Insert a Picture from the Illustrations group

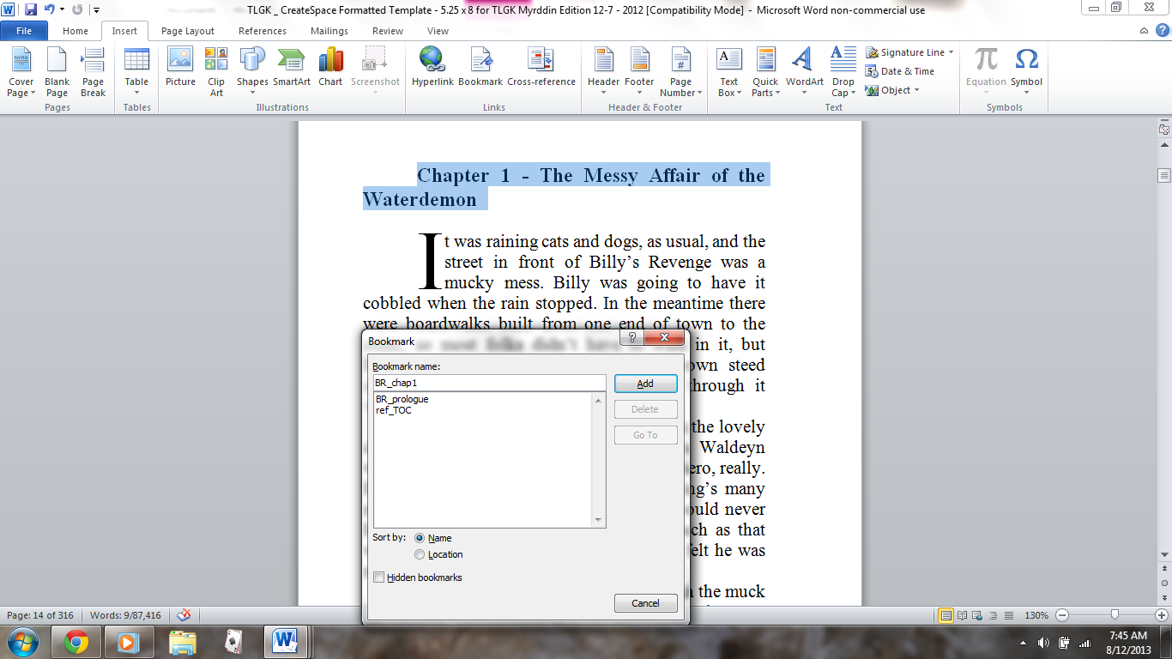click(x=180, y=69)
